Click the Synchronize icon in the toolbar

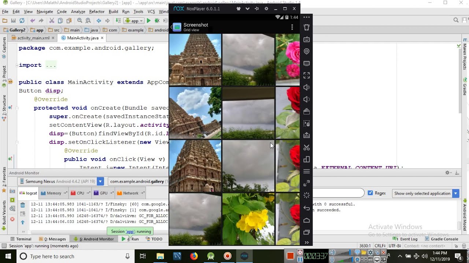pyautogui.click(x=22, y=21)
